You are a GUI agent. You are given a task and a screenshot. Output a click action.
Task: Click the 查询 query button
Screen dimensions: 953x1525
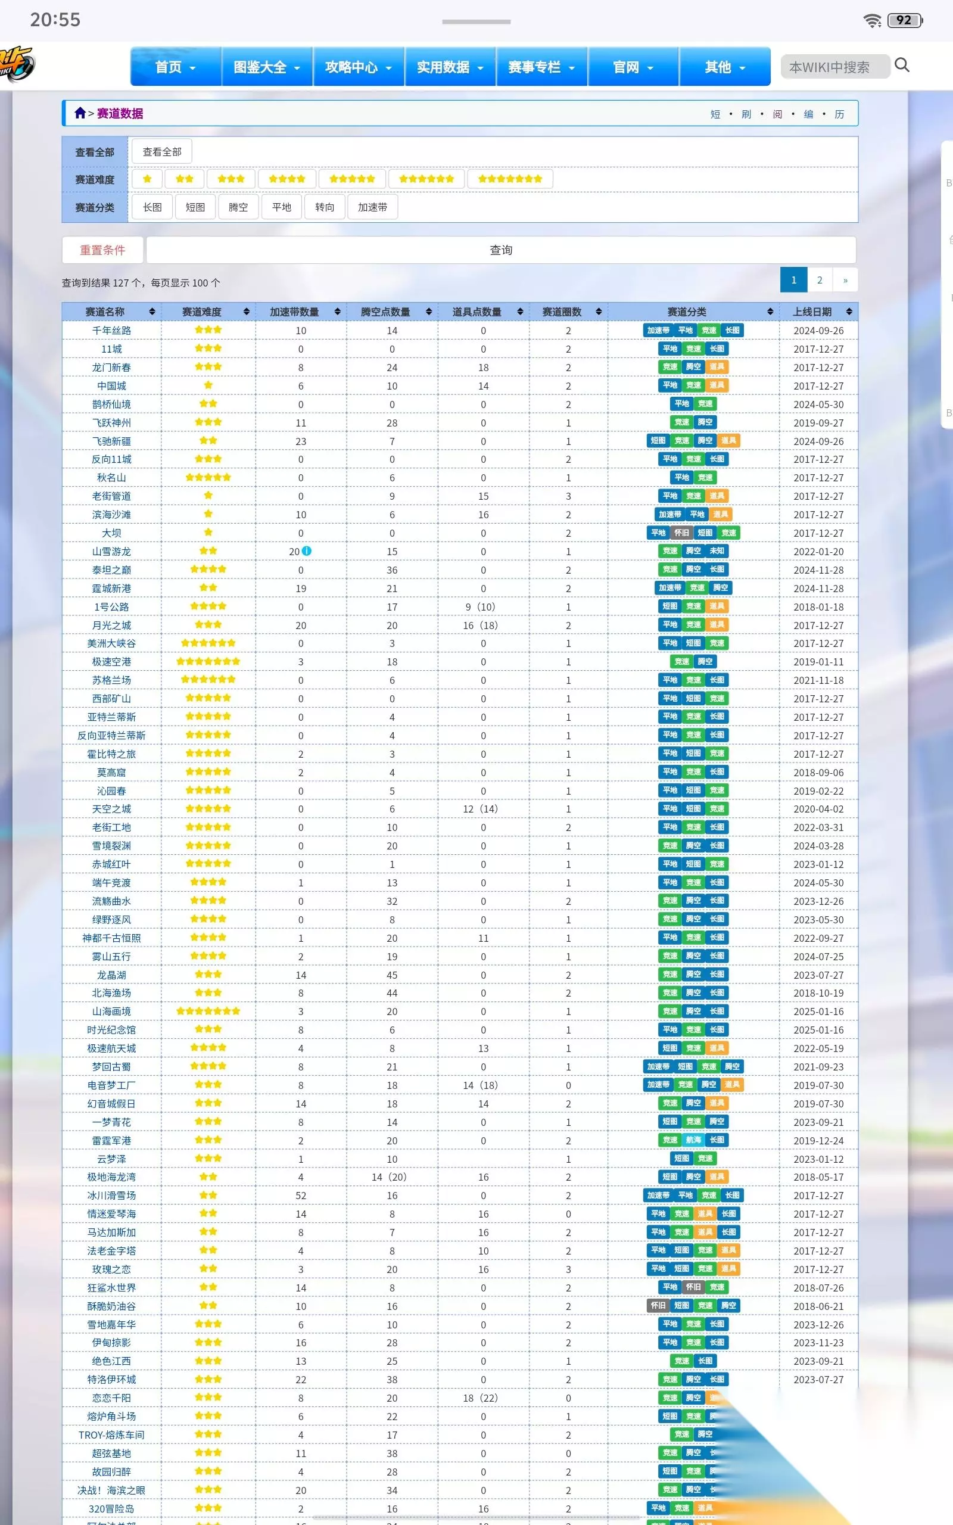(x=501, y=250)
